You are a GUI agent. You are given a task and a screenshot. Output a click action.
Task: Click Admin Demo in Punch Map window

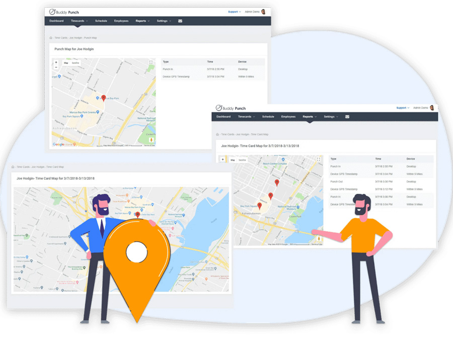point(252,12)
